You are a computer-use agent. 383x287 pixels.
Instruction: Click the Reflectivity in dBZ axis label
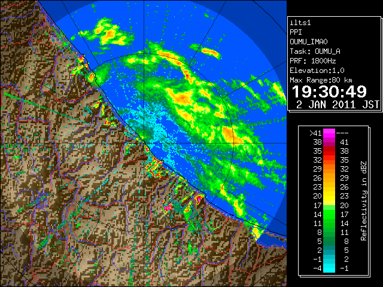pyautogui.click(x=364, y=201)
